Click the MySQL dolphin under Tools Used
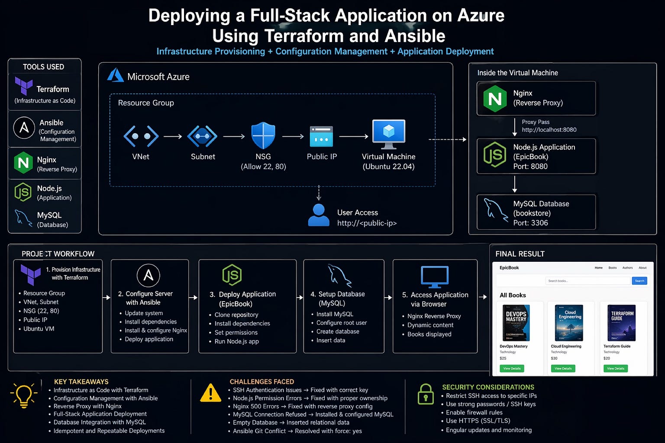The width and height of the screenshot is (665, 443). tap(23, 218)
